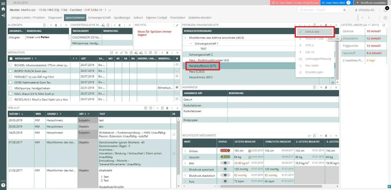Go to previous with the left chevron

click(x=362, y=18)
